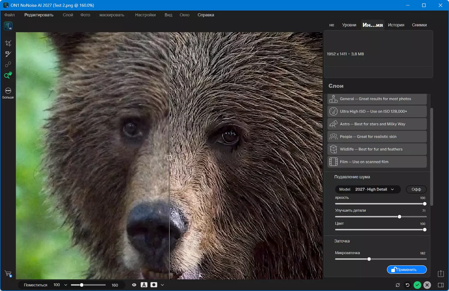Click the split-view divider handle
The image size is (449, 291).
tap(169, 158)
